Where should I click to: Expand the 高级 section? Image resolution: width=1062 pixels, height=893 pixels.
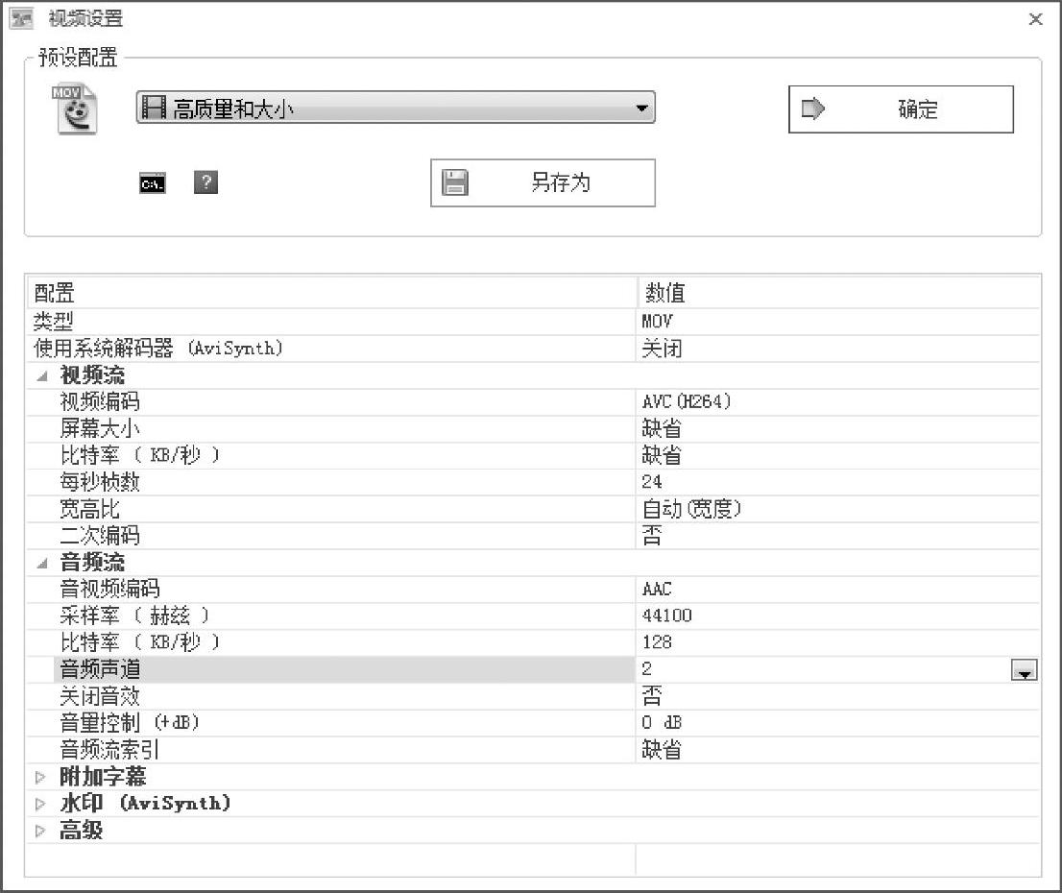coord(40,830)
